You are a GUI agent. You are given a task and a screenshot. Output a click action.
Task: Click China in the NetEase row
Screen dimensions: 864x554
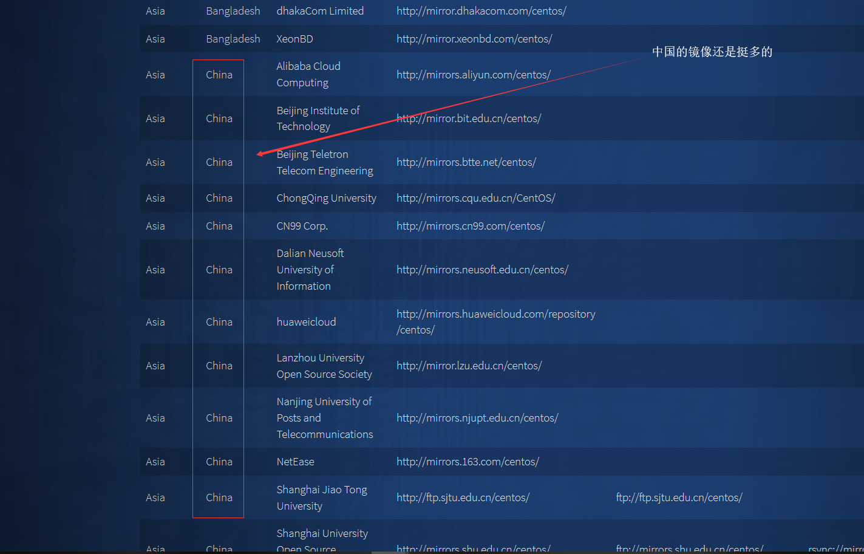point(219,462)
